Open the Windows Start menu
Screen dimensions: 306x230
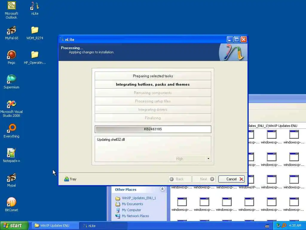[x=14, y=226]
